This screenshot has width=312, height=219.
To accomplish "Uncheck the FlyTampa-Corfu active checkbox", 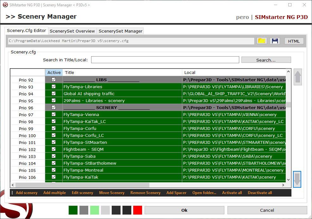I will tap(53, 128).
